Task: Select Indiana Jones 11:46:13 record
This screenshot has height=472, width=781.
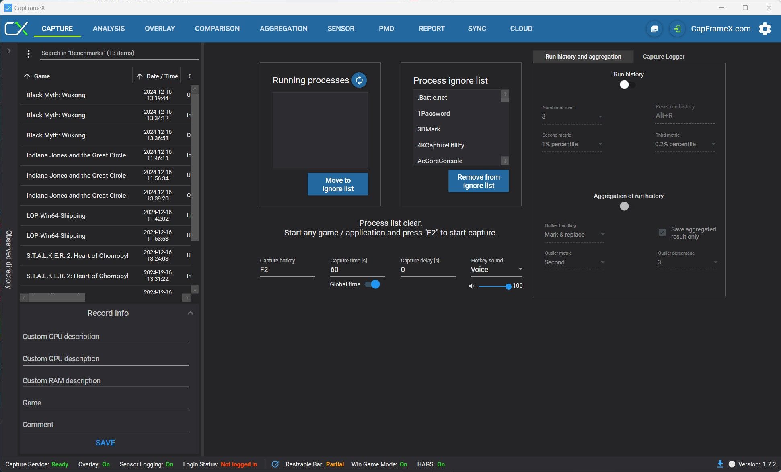Action: pos(105,155)
